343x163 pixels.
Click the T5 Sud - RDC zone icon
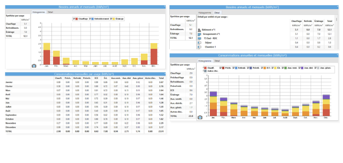[199, 38]
